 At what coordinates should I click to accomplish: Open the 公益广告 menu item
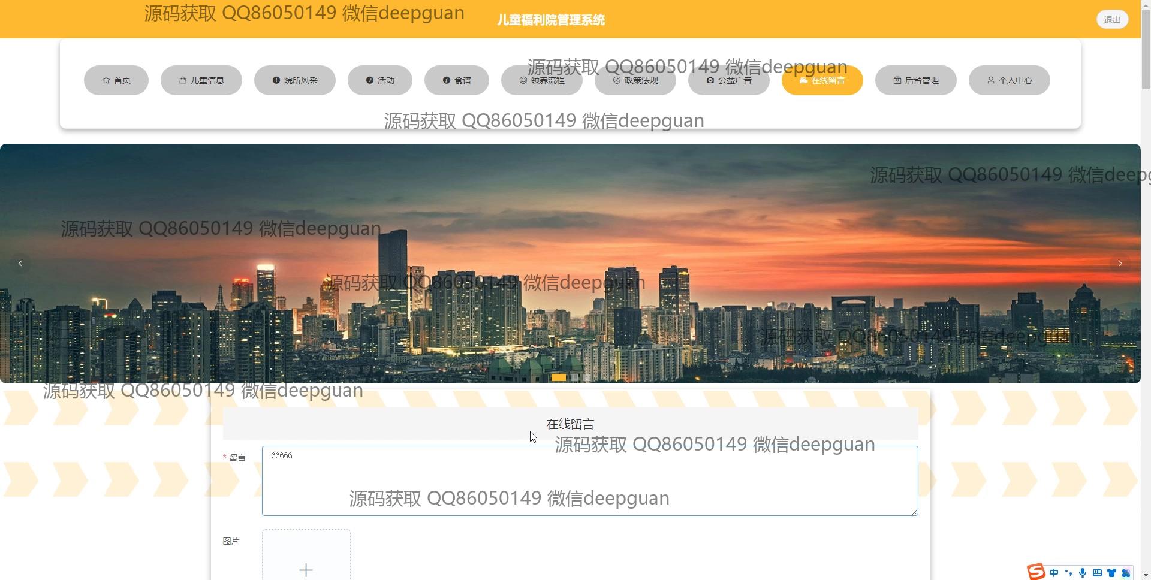tap(729, 80)
